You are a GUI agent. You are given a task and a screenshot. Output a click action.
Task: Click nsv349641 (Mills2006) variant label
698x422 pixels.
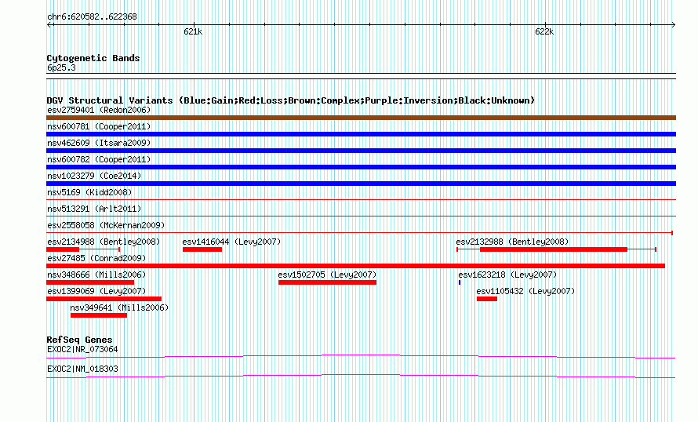coord(119,307)
